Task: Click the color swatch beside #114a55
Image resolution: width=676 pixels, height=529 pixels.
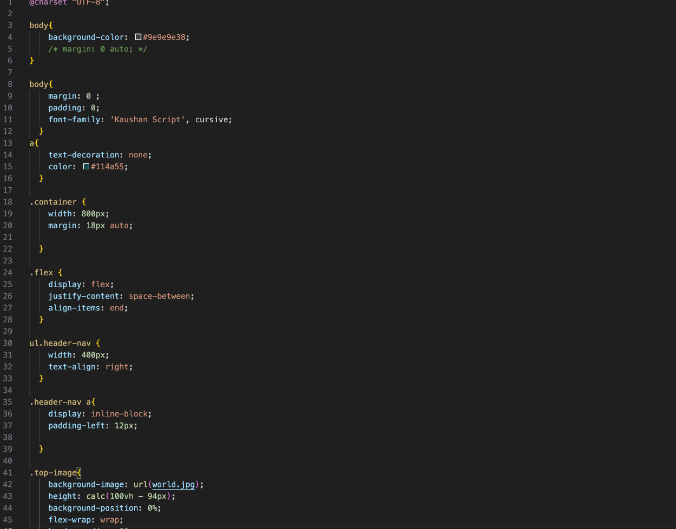Action: tap(87, 167)
